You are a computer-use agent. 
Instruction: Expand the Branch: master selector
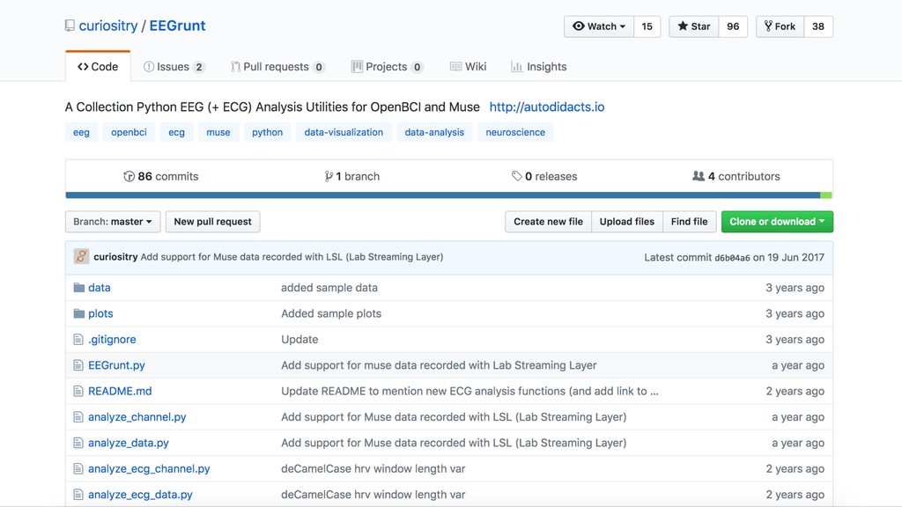pos(113,222)
